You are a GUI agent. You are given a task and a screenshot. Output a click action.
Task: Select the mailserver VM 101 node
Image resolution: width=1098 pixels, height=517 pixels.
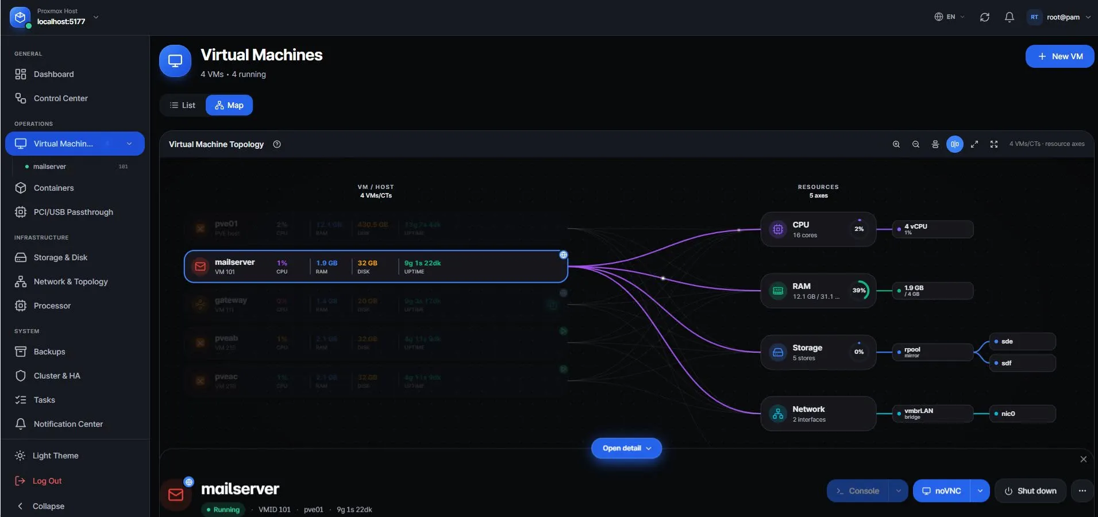[x=376, y=267]
